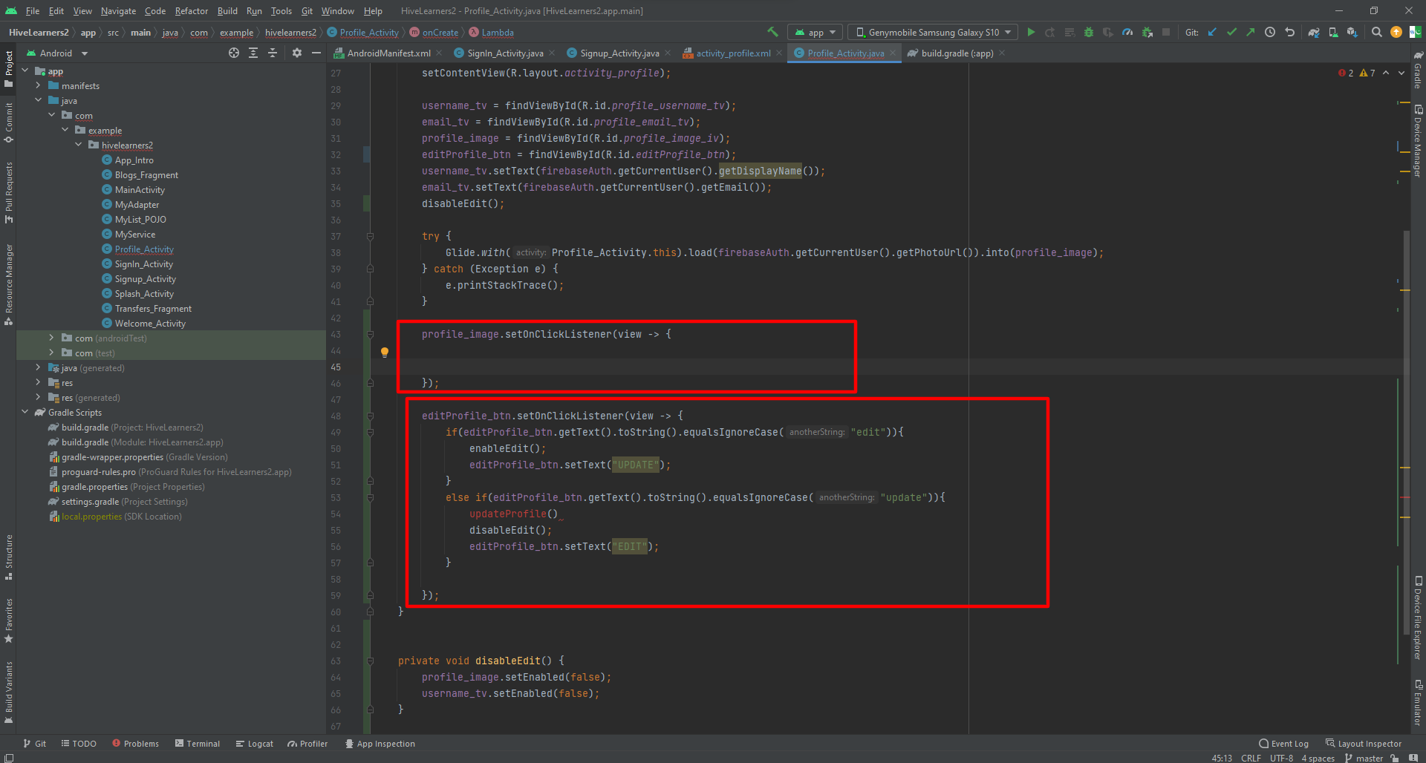Open Git Show History clock icon
Viewport: 1426px width, 763px height.
pos(1270,32)
